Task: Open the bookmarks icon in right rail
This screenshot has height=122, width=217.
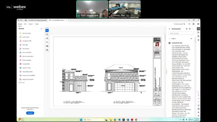Action: coord(198,33)
